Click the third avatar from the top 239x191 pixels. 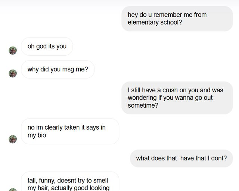13,139
